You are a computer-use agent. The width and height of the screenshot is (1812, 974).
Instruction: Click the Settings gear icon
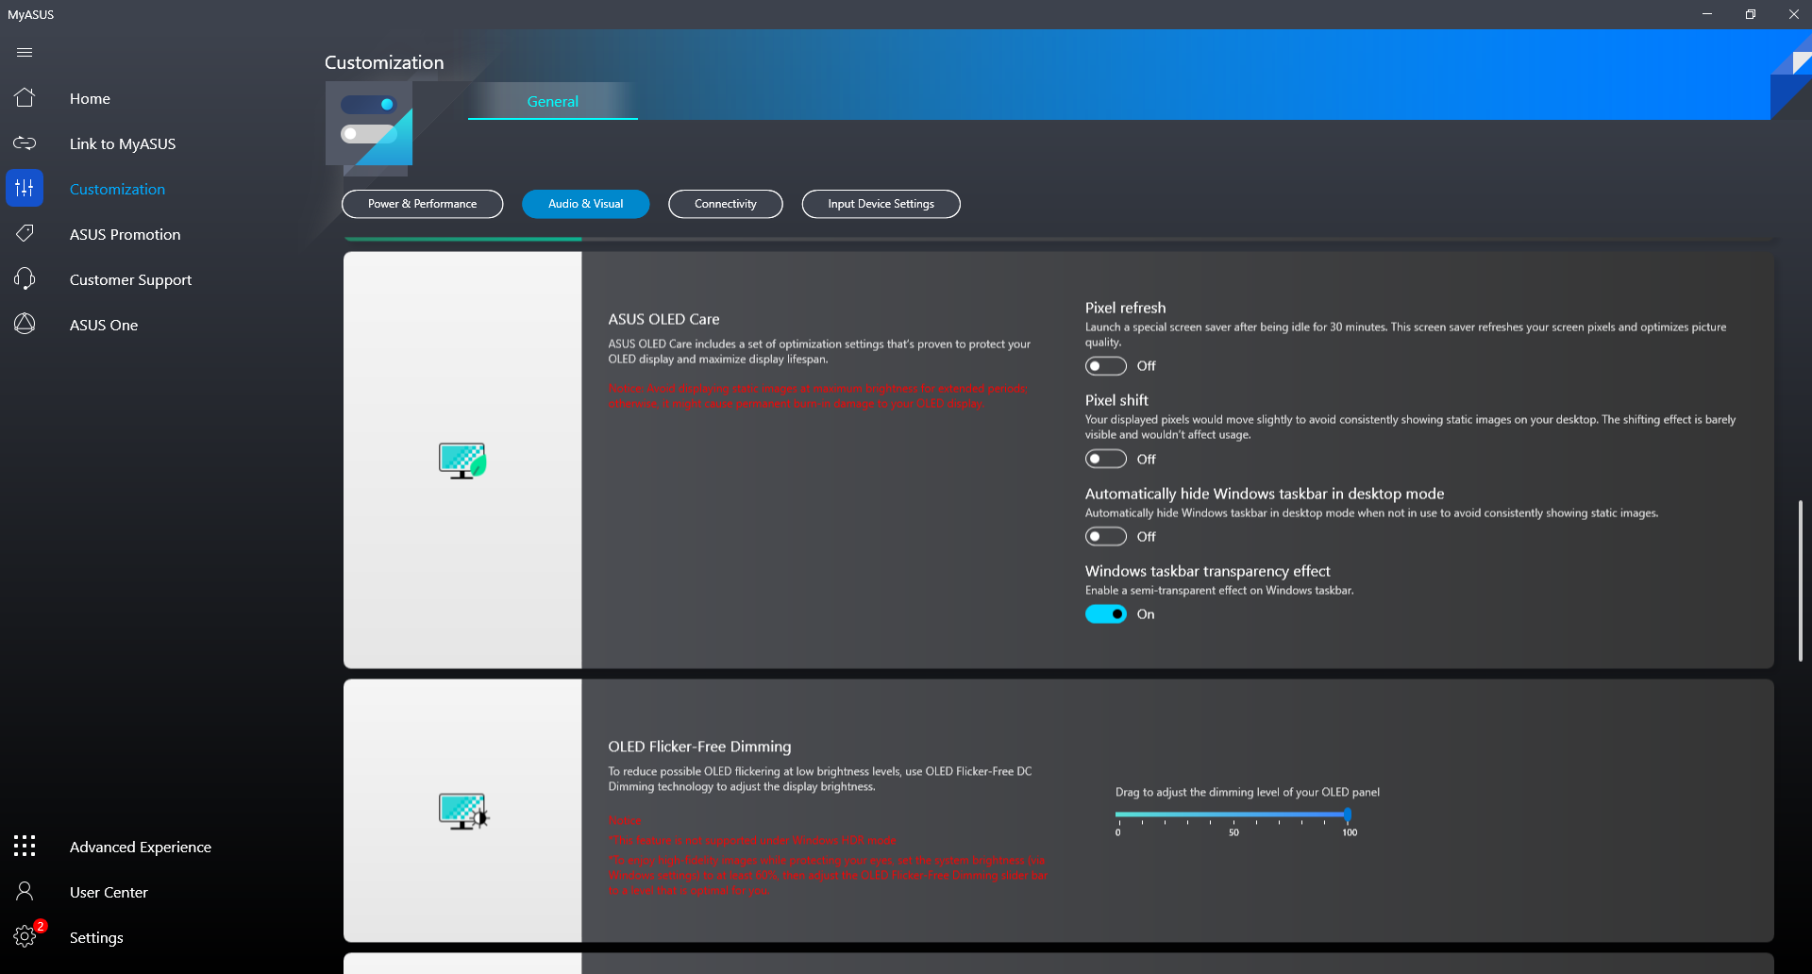pyautogui.click(x=25, y=936)
